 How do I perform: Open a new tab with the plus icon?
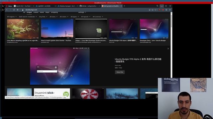[124, 6]
